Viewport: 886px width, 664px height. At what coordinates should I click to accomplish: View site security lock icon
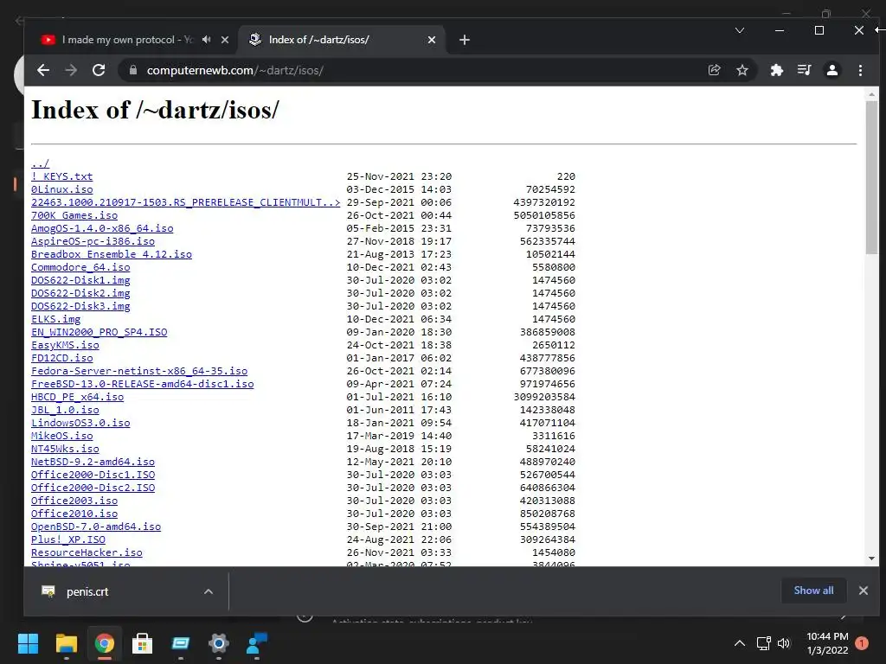(133, 70)
